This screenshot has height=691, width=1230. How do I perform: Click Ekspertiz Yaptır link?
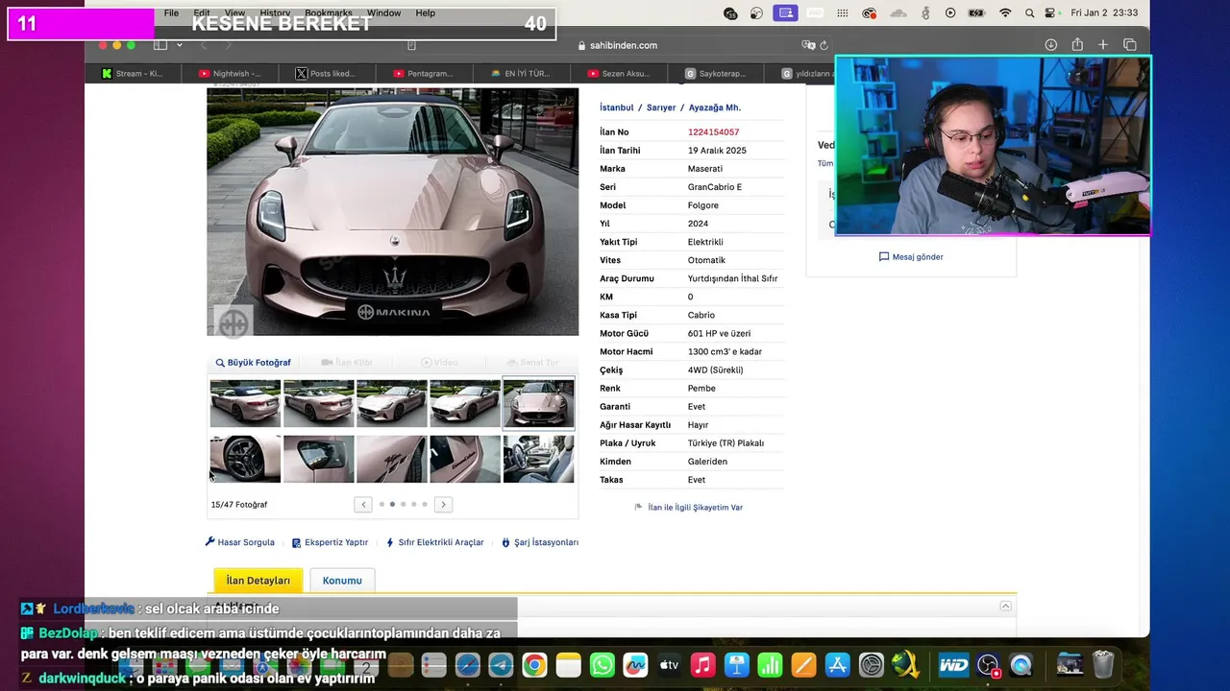[x=330, y=542]
